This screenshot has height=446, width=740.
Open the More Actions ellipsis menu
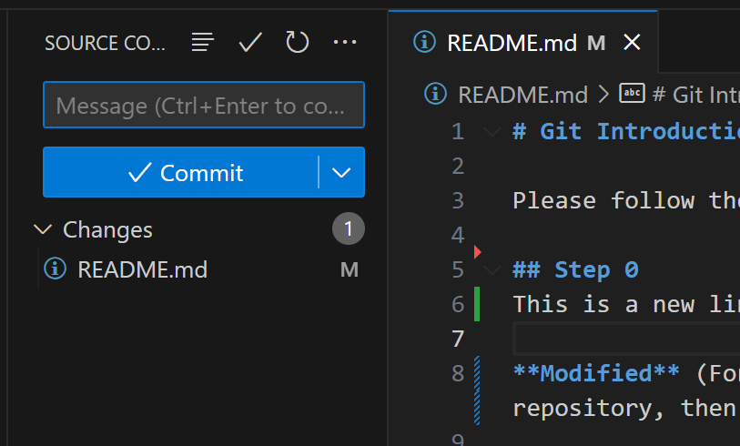click(x=345, y=42)
